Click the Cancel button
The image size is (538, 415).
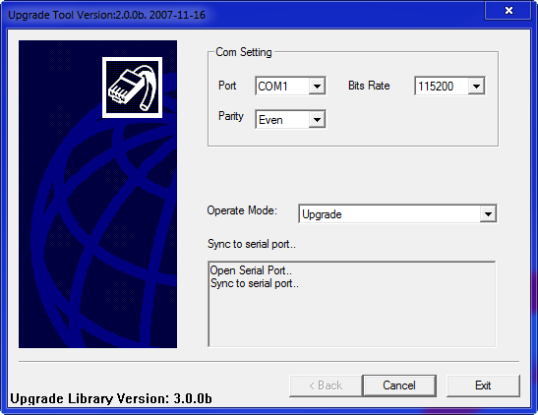click(x=399, y=385)
